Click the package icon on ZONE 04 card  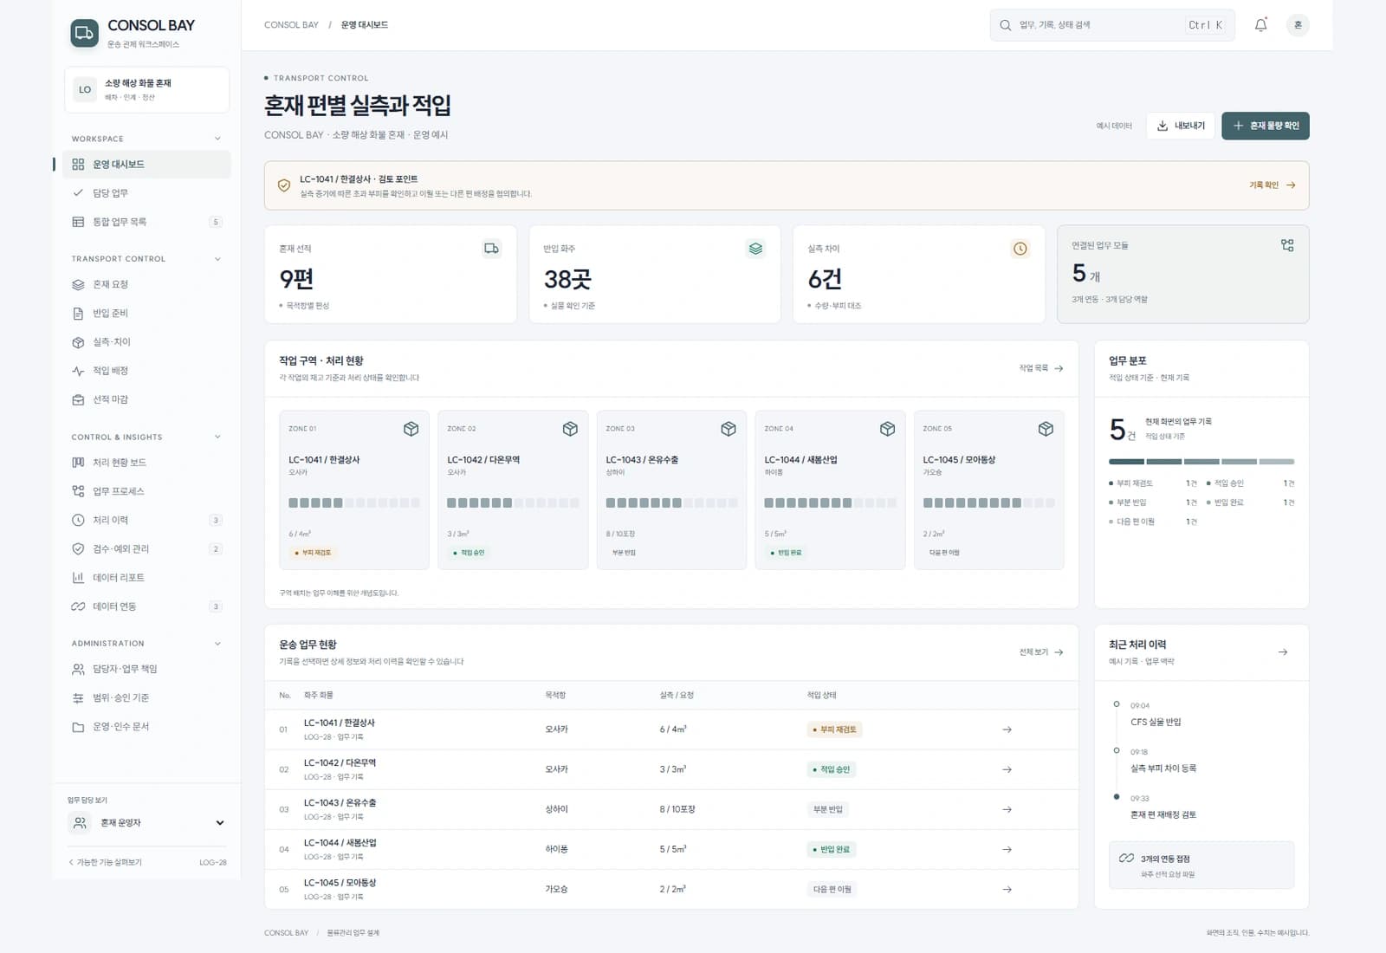click(x=887, y=429)
